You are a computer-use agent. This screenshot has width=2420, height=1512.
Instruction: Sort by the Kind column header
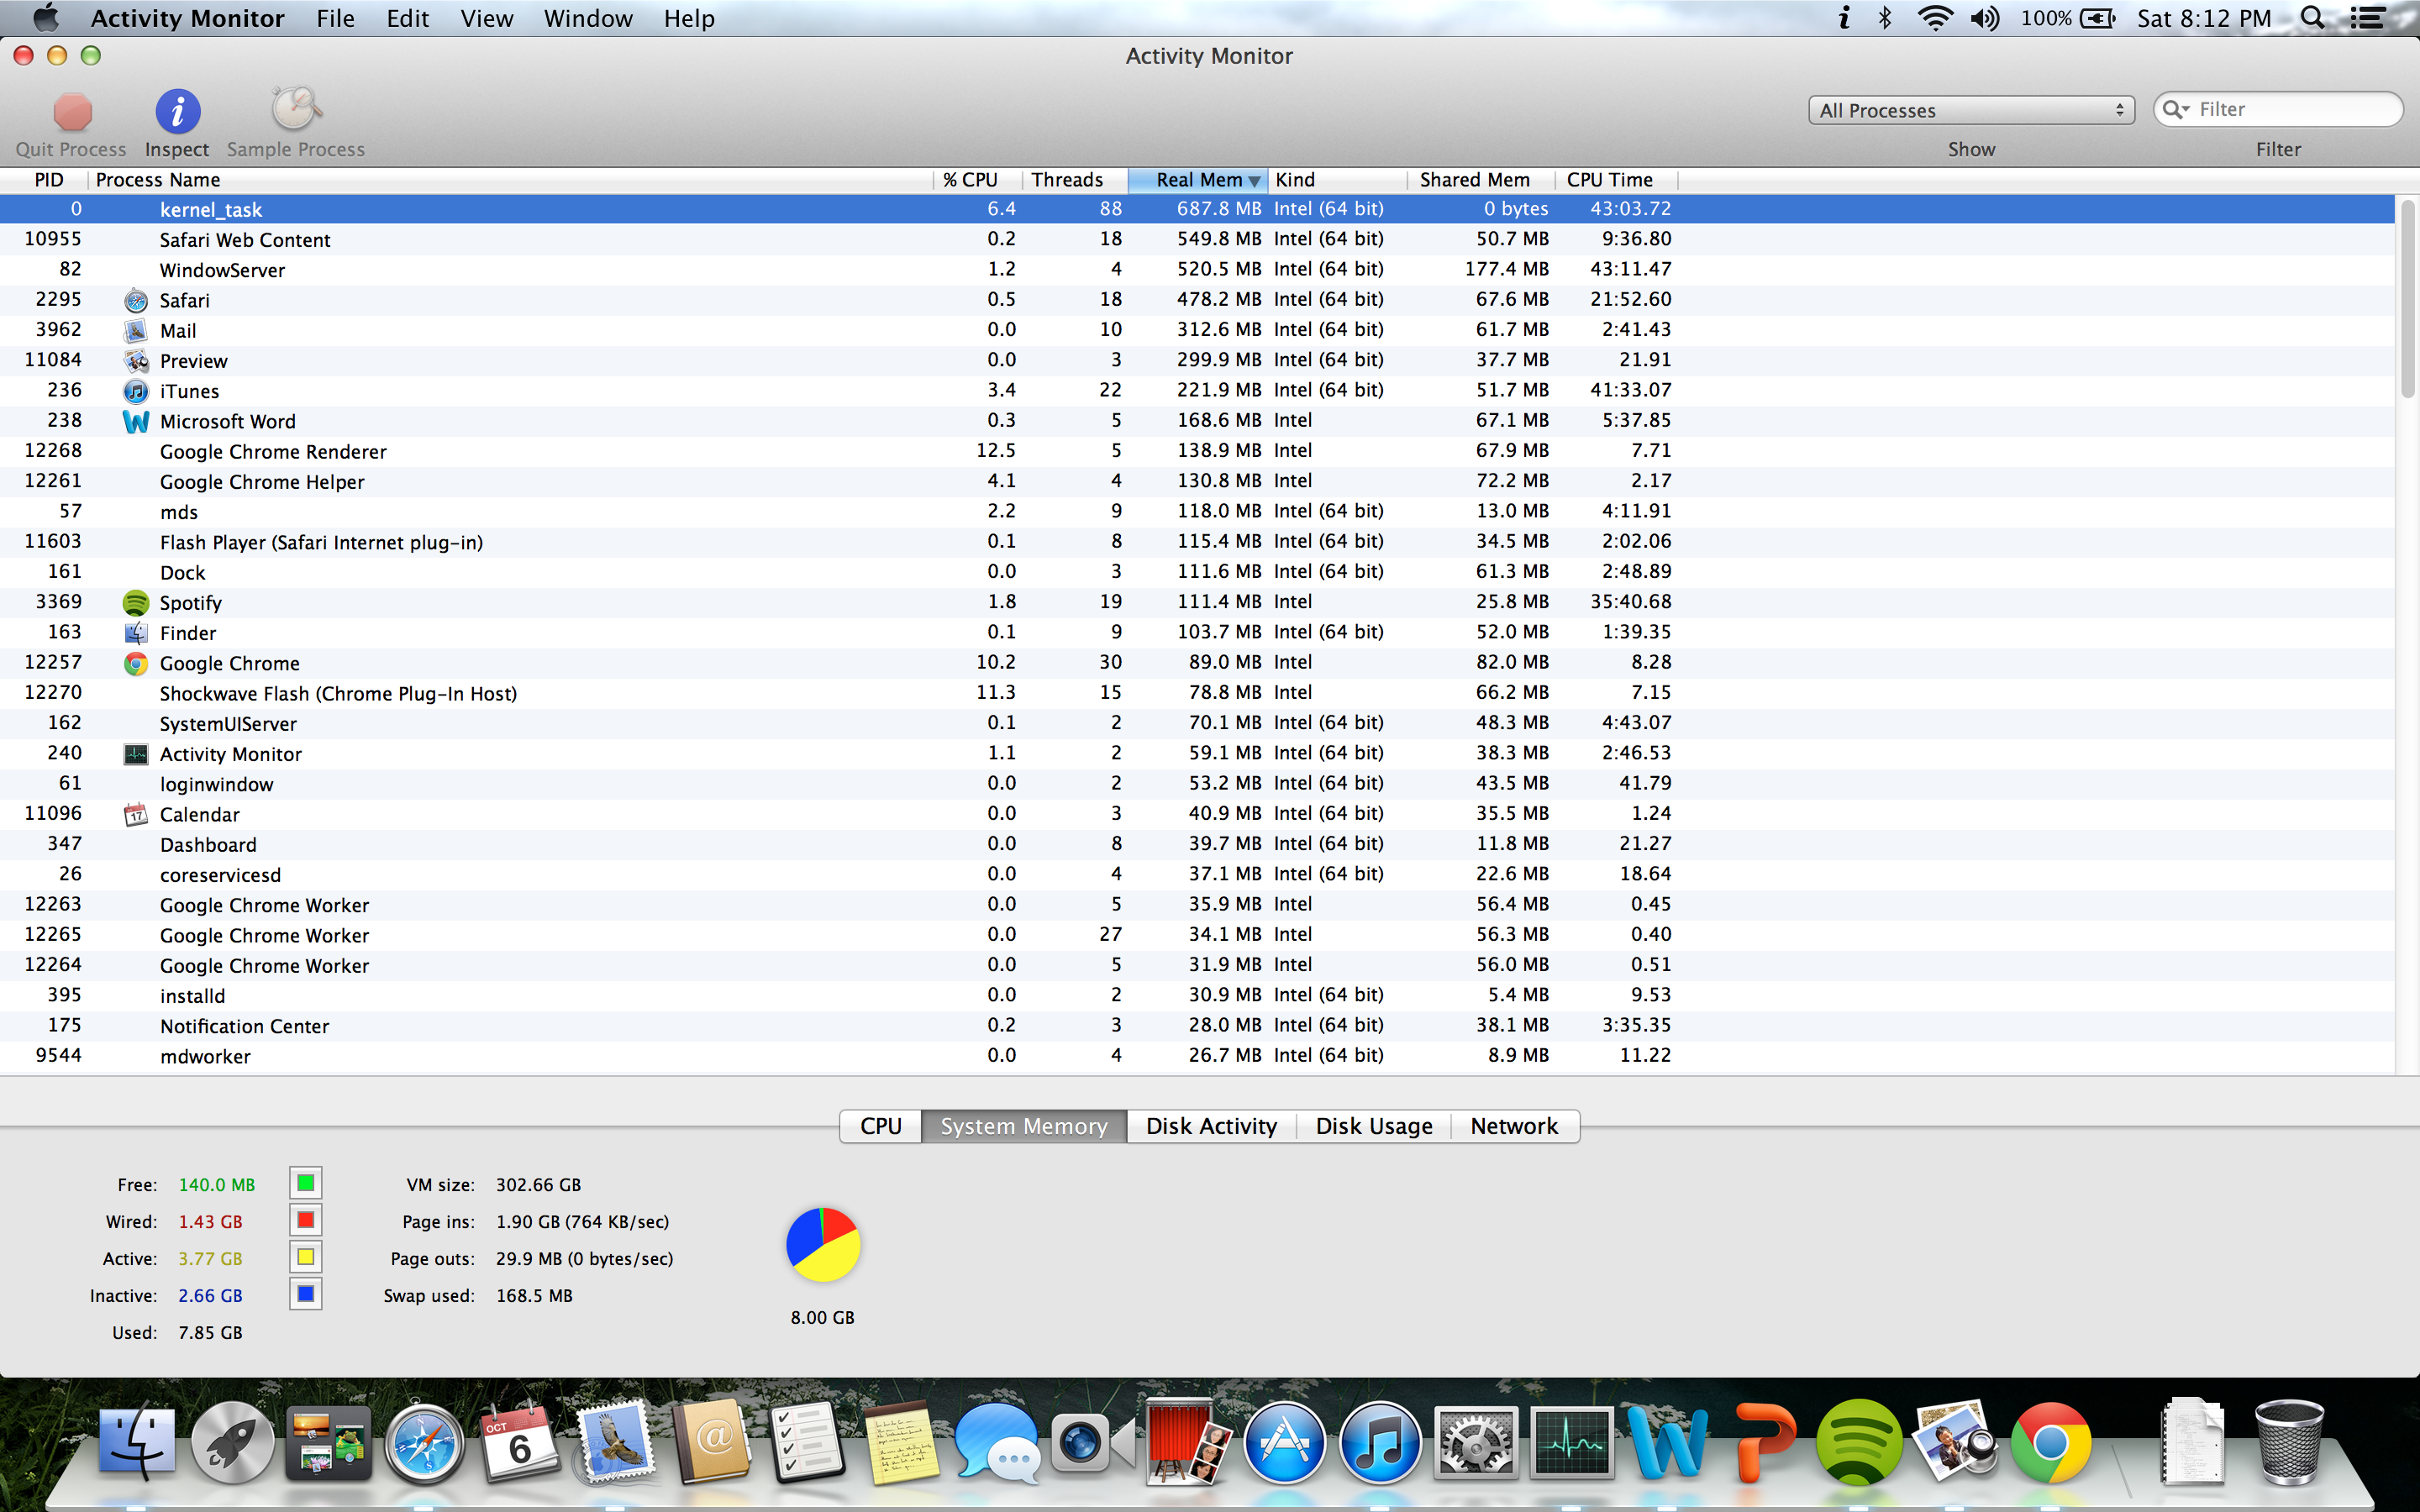1337,180
